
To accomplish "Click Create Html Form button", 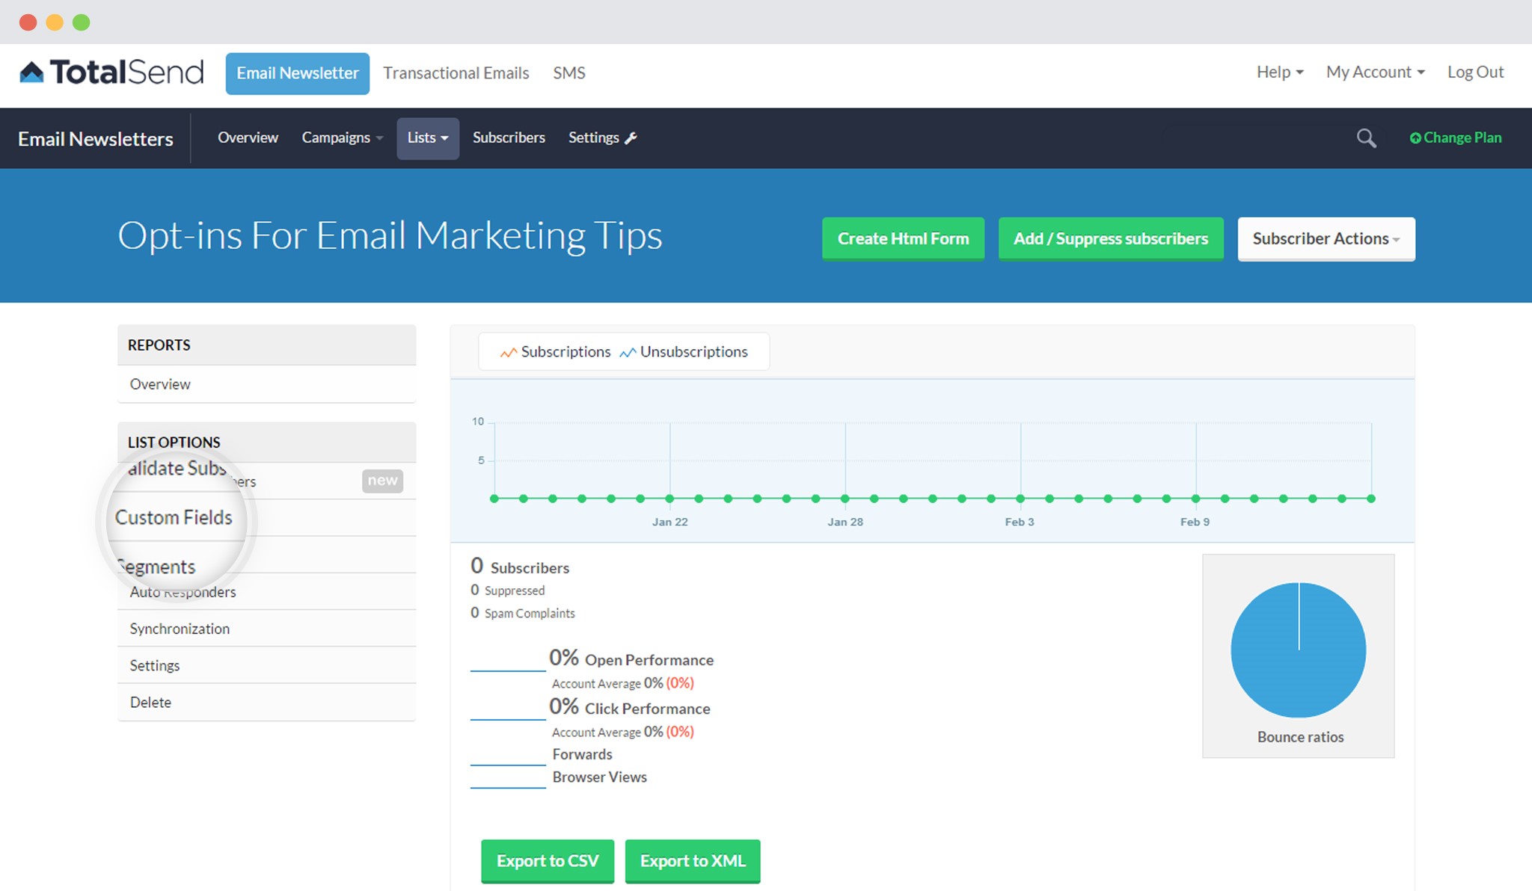I will coord(903,238).
